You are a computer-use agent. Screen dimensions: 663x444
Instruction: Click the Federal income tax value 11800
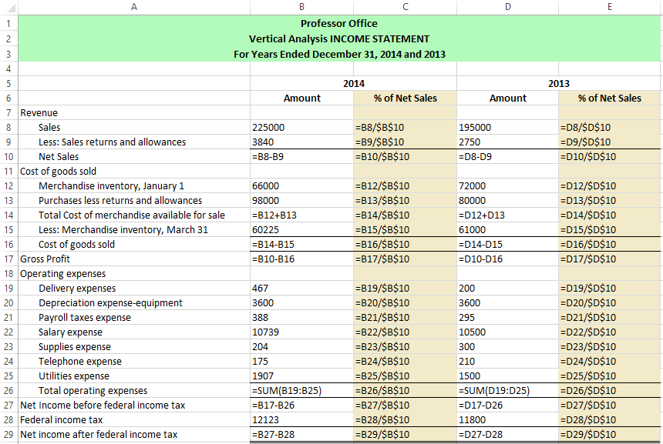pyautogui.click(x=507, y=419)
